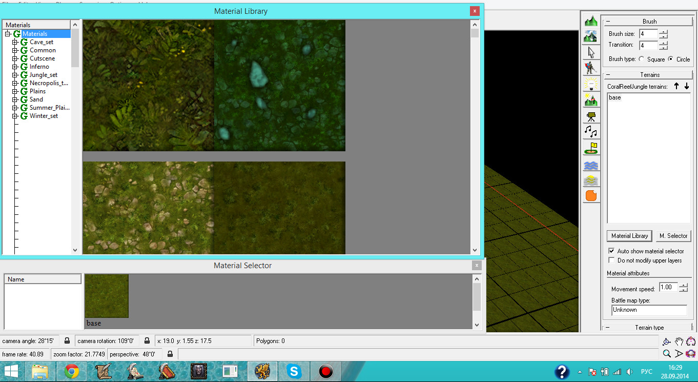Select the Sand material folder
The image size is (698, 382).
(x=36, y=99)
